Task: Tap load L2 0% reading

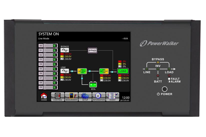Action: click(122, 64)
